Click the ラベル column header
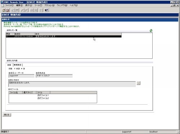The image size is (180, 134). 43,92
